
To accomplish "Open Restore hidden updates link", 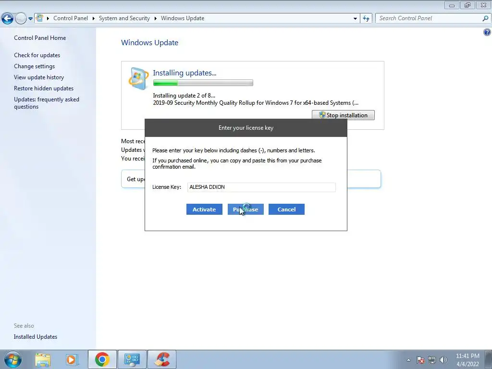I will click(x=44, y=88).
